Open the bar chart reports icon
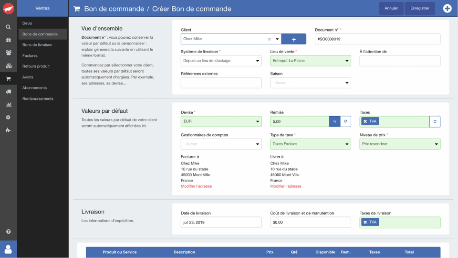 (8, 104)
